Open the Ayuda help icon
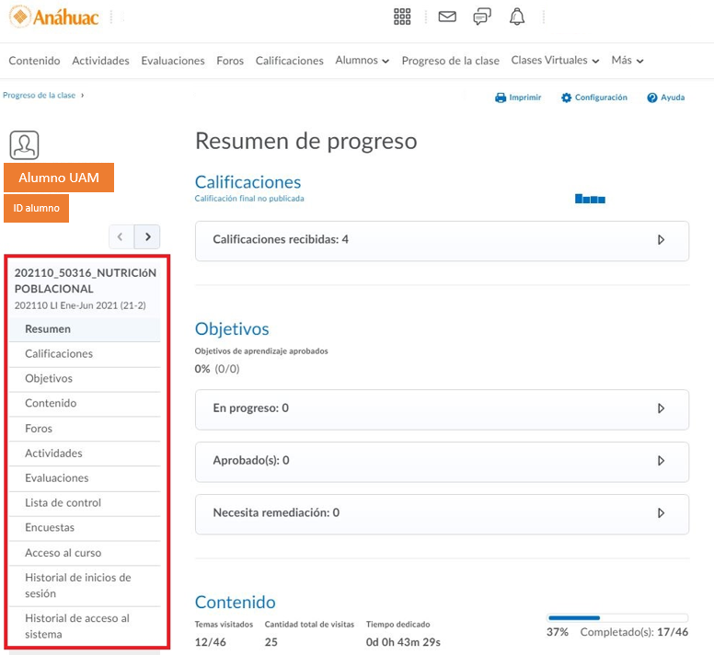The width and height of the screenshot is (714, 655). (x=652, y=98)
